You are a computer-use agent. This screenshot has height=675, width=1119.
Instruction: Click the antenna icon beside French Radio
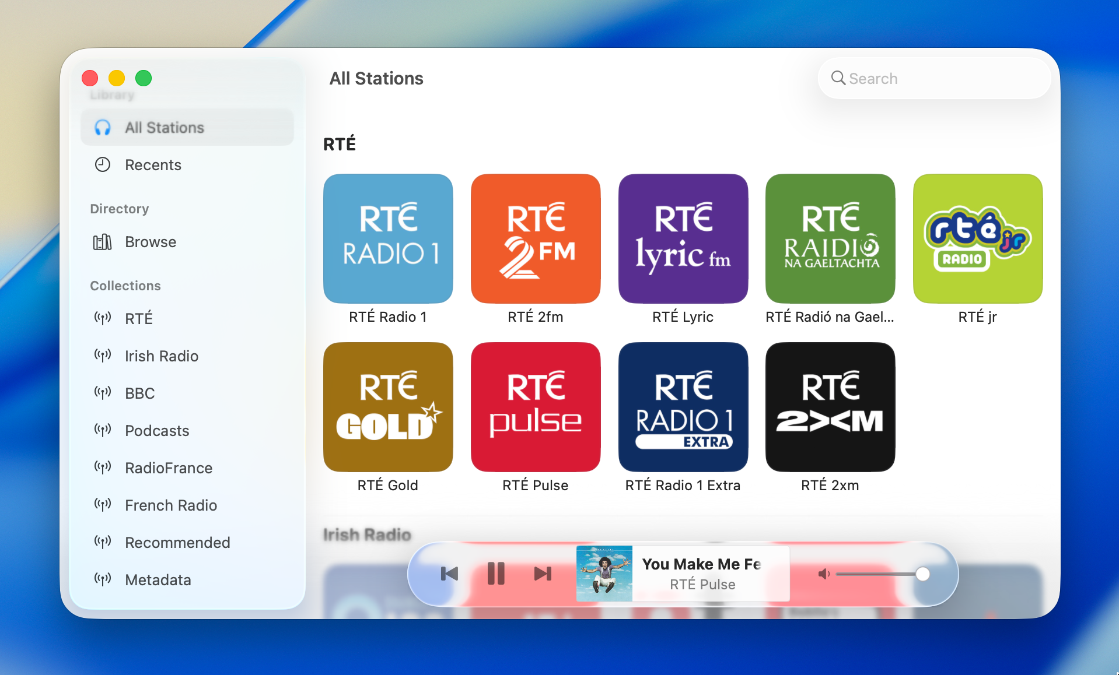[x=103, y=505]
